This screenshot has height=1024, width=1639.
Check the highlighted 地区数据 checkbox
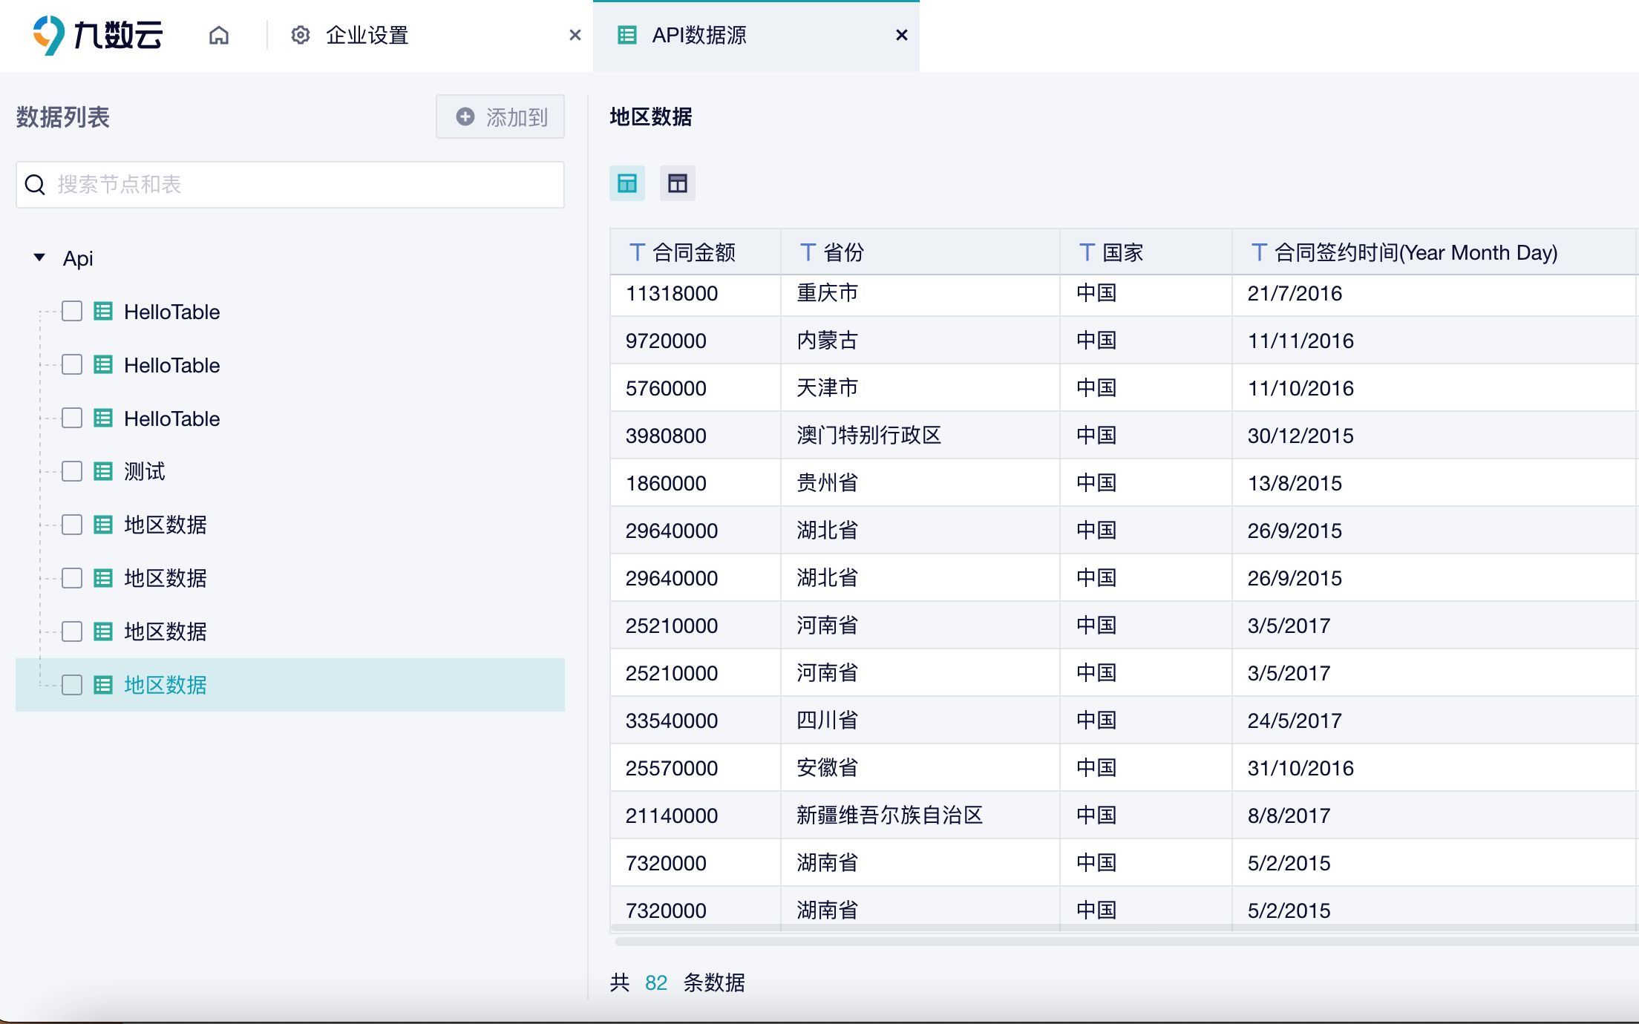[72, 685]
